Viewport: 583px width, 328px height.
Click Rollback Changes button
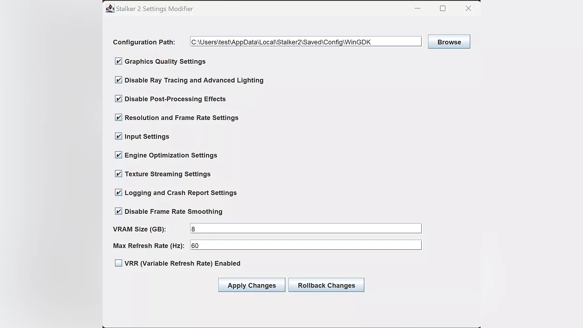tap(326, 285)
